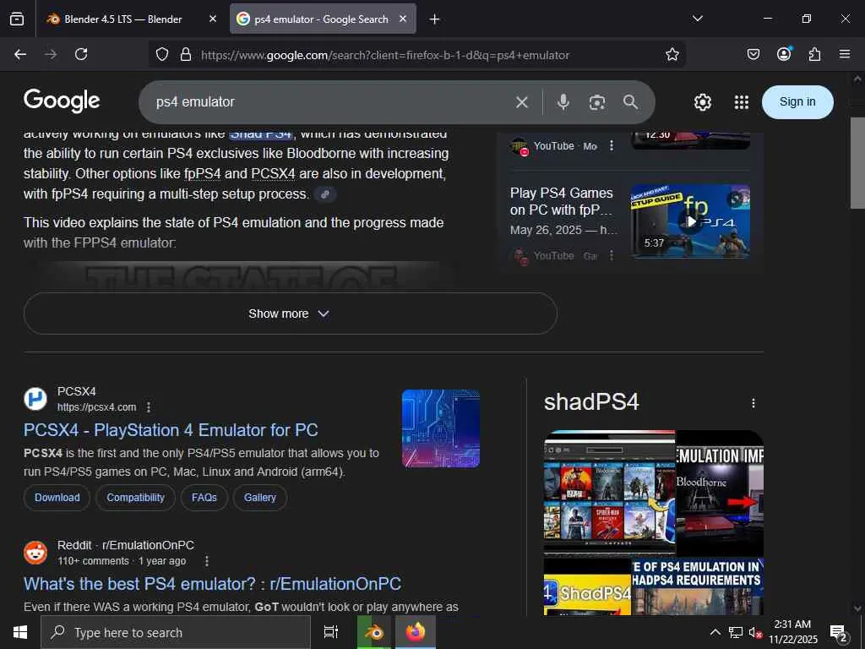Click the Windows taskbar search box
The image size is (865, 649).
[x=176, y=632]
